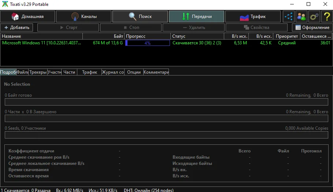Click the pieces complete progress bar
Image resolution: width=333 pixels, height=192 pixels.
[166, 118]
